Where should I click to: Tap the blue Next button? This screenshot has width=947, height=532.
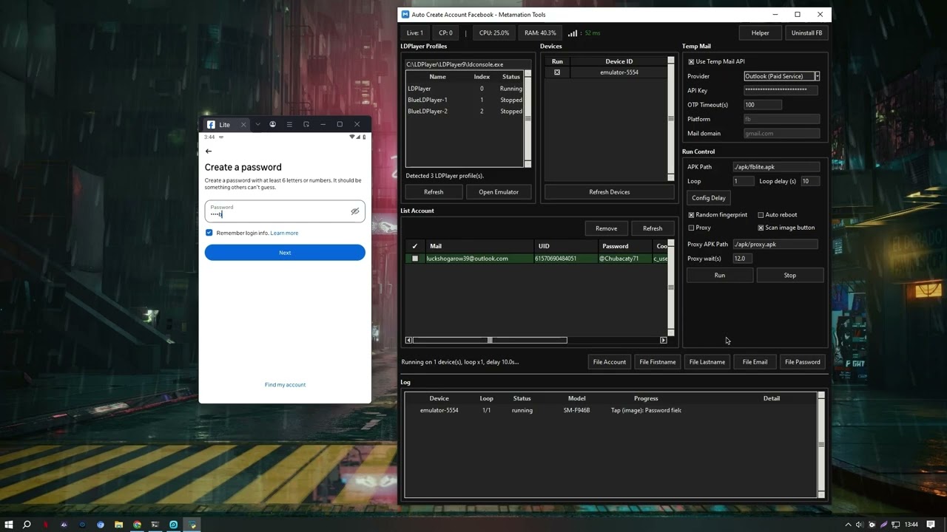coord(285,253)
